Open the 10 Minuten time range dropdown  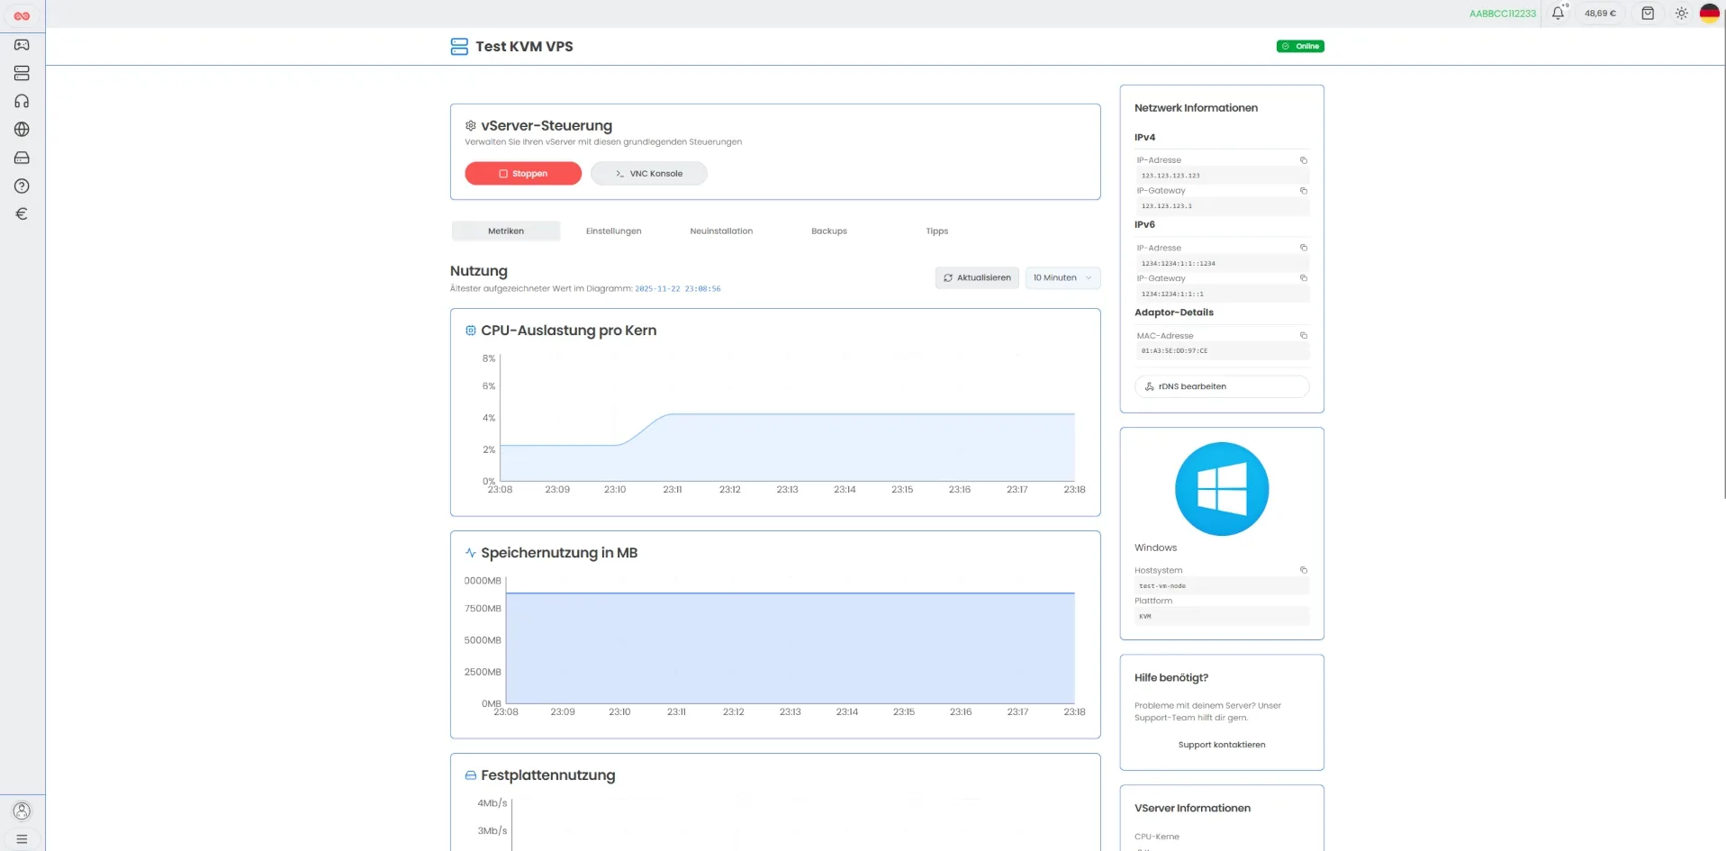[x=1062, y=278]
